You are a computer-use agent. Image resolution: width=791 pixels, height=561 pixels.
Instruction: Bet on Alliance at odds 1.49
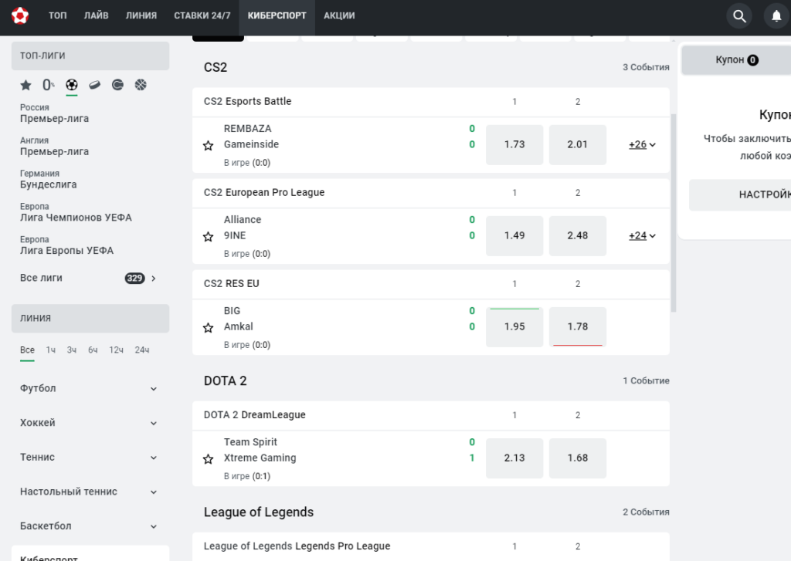pos(514,236)
